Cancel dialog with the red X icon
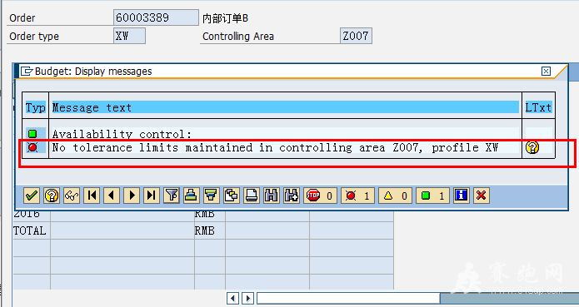The height and width of the screenshot is (307, 579). [482, 196]
